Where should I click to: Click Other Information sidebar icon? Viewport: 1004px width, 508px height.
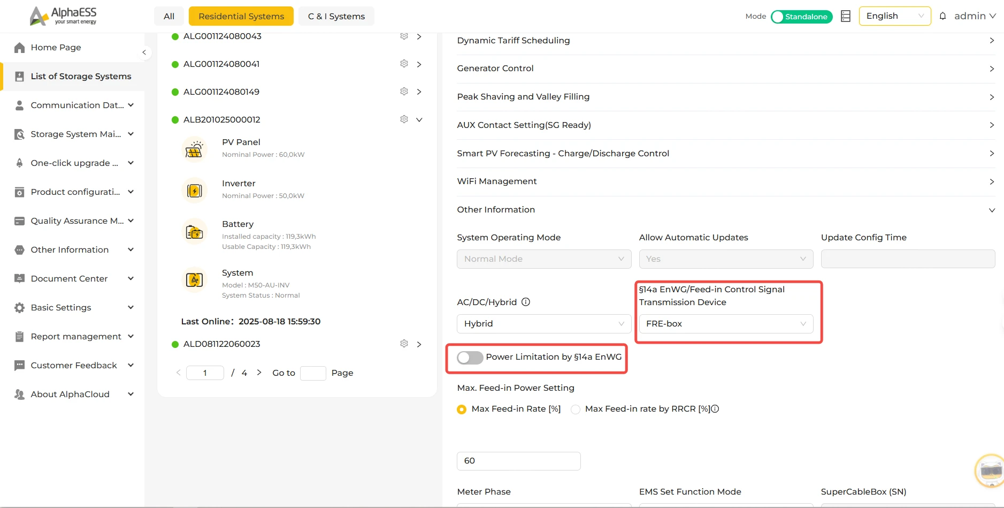pyautogui.click(x=19, y=249)
